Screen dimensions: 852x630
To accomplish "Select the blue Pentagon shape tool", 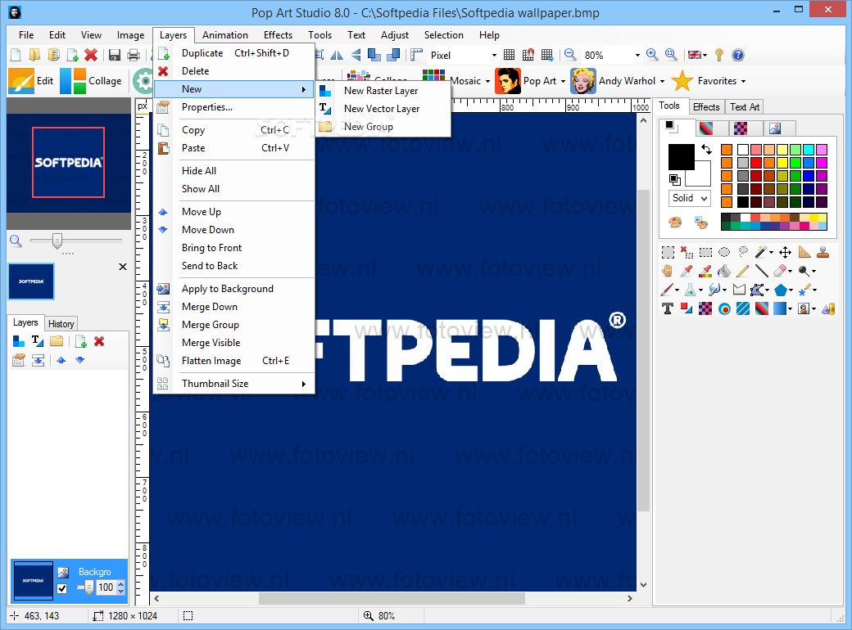I will pos(780,290).
